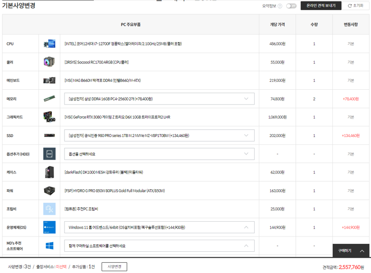
Task: Click the FSP power supply image
Action: (50, 191)
